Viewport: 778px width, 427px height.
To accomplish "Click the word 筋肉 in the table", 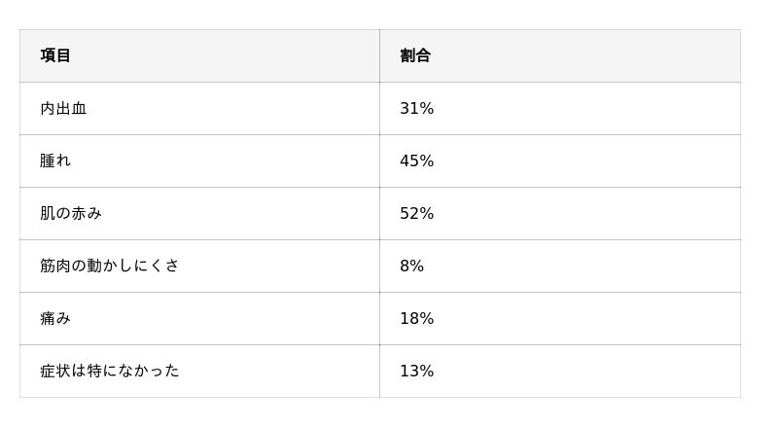I will tap(55, 267).
